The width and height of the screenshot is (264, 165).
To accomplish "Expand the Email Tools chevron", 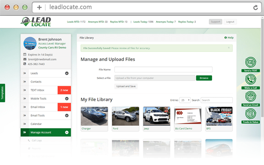I will tap(67, 115).
